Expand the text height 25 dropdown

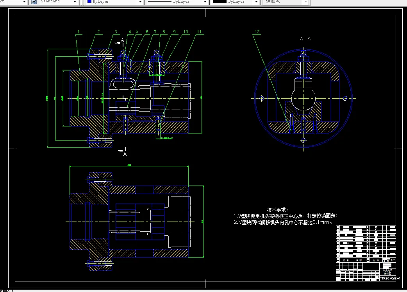tap(24, 2)
